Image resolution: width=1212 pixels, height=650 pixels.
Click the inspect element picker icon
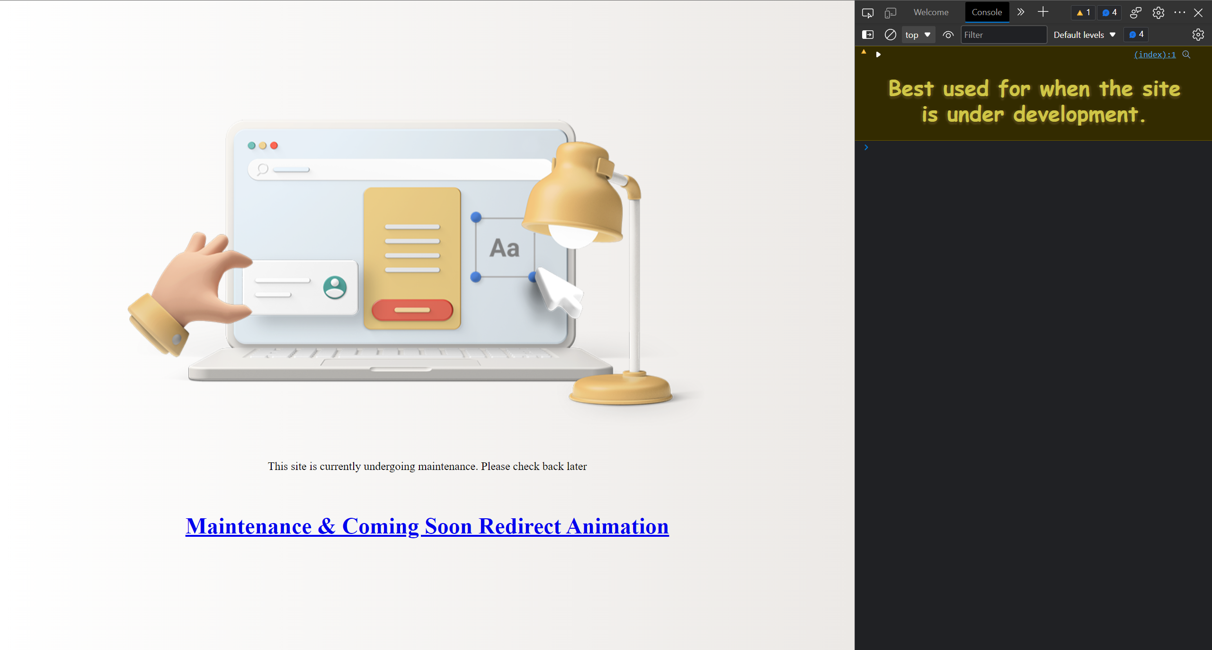[868, 11]
